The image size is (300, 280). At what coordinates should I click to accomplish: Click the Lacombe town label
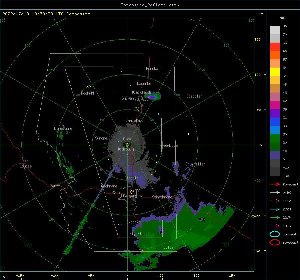144,84
